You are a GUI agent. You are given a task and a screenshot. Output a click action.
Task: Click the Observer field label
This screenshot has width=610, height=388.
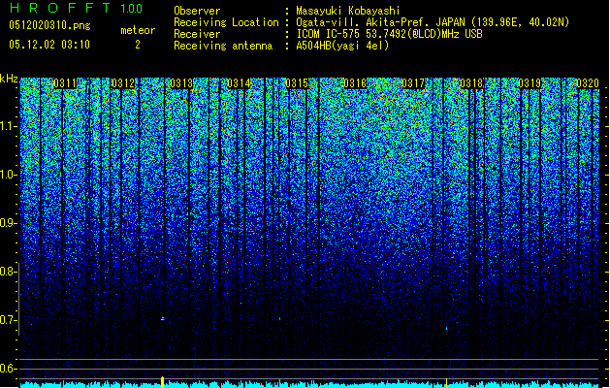pyautogui.click(x=197, y=11)
